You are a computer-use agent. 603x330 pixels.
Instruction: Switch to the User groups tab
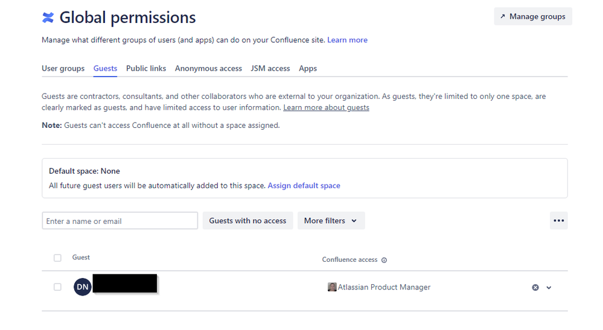(63, 69)
